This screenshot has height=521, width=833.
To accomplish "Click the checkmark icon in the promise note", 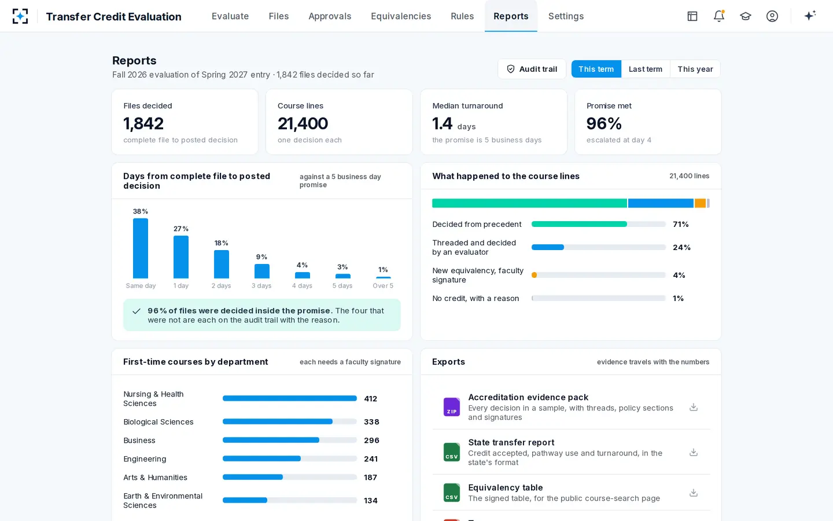I will (137, 311).
